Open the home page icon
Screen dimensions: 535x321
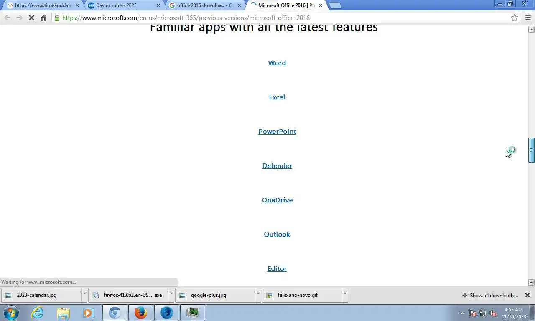43,18
